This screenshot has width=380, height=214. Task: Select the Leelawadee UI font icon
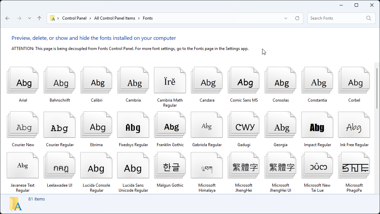[59, 165]
